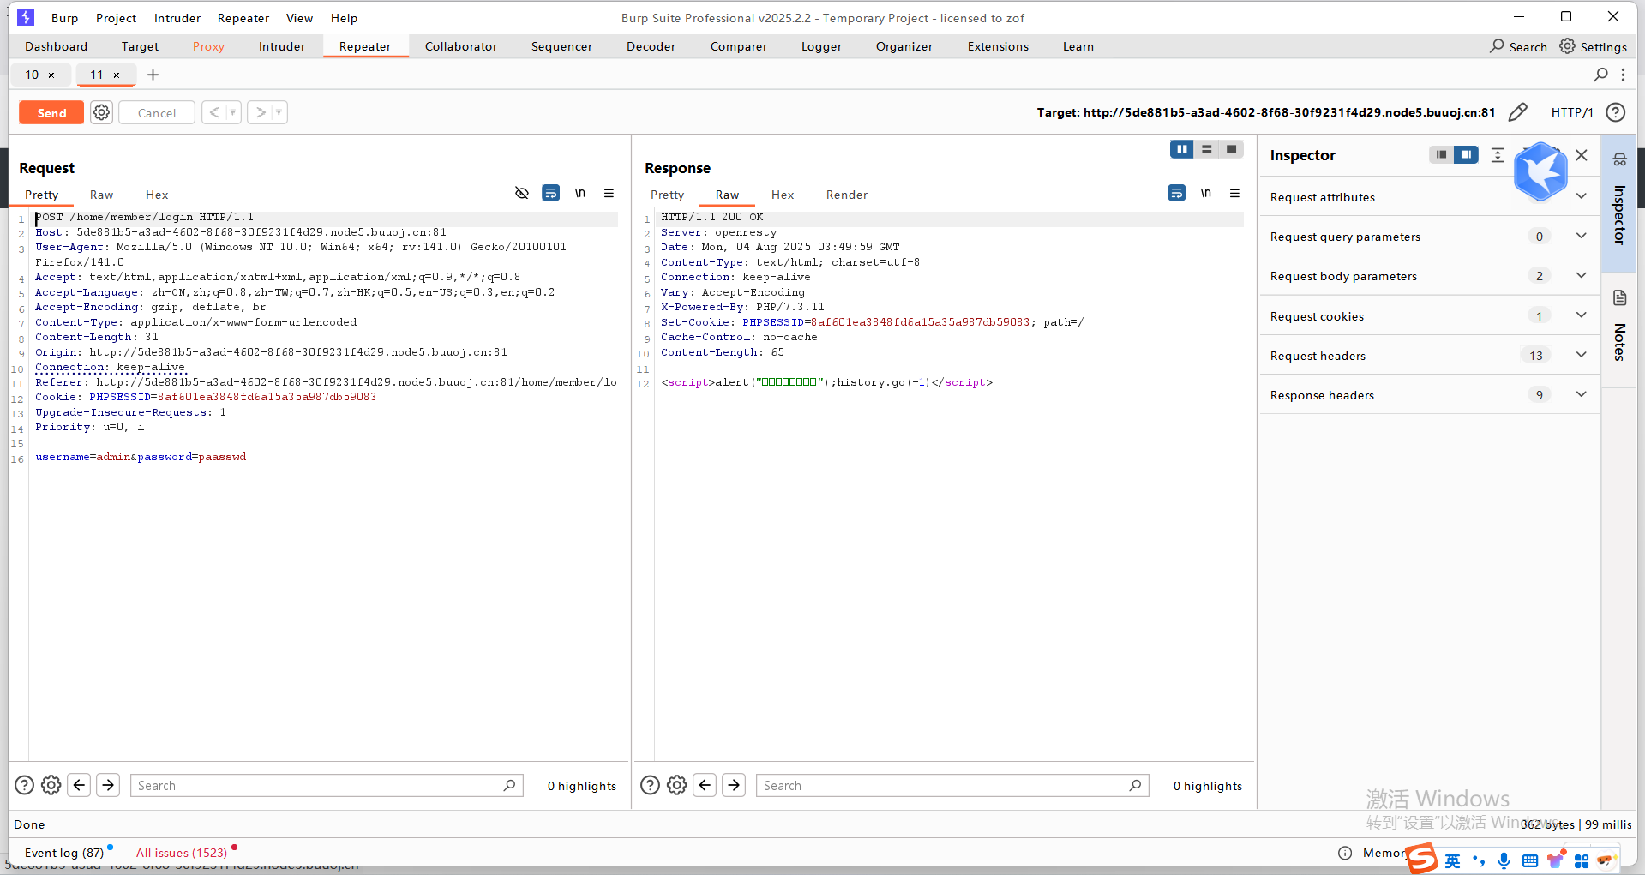Click the Cancel button

click(x=157, y=113)
